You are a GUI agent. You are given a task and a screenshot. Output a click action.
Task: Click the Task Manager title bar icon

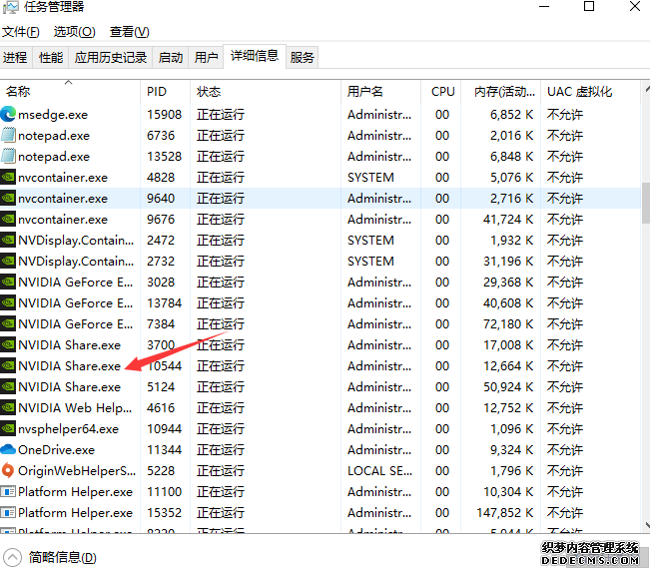pos(10,7)
